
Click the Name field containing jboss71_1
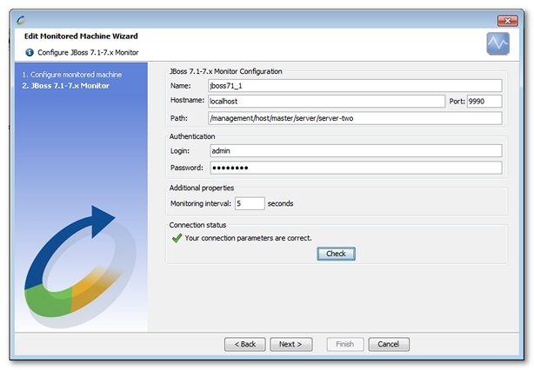(355, 86)
